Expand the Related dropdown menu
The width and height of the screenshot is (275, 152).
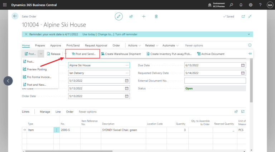[151, 46]
